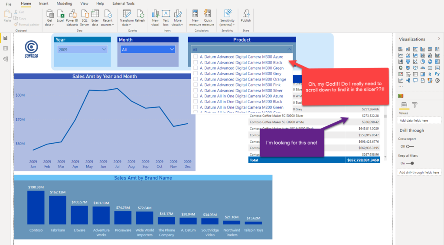Select the donut chart visual

430,61
